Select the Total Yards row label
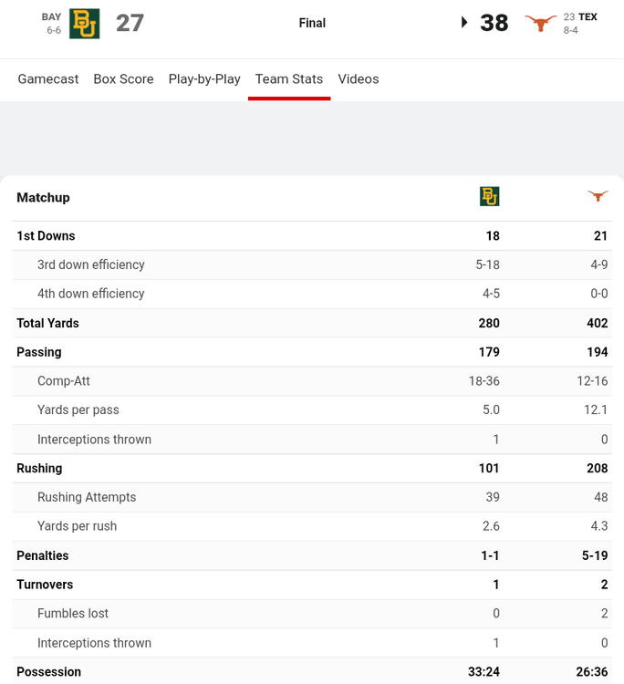The height and width of the screenshot is (684, 624). point(47,323)
